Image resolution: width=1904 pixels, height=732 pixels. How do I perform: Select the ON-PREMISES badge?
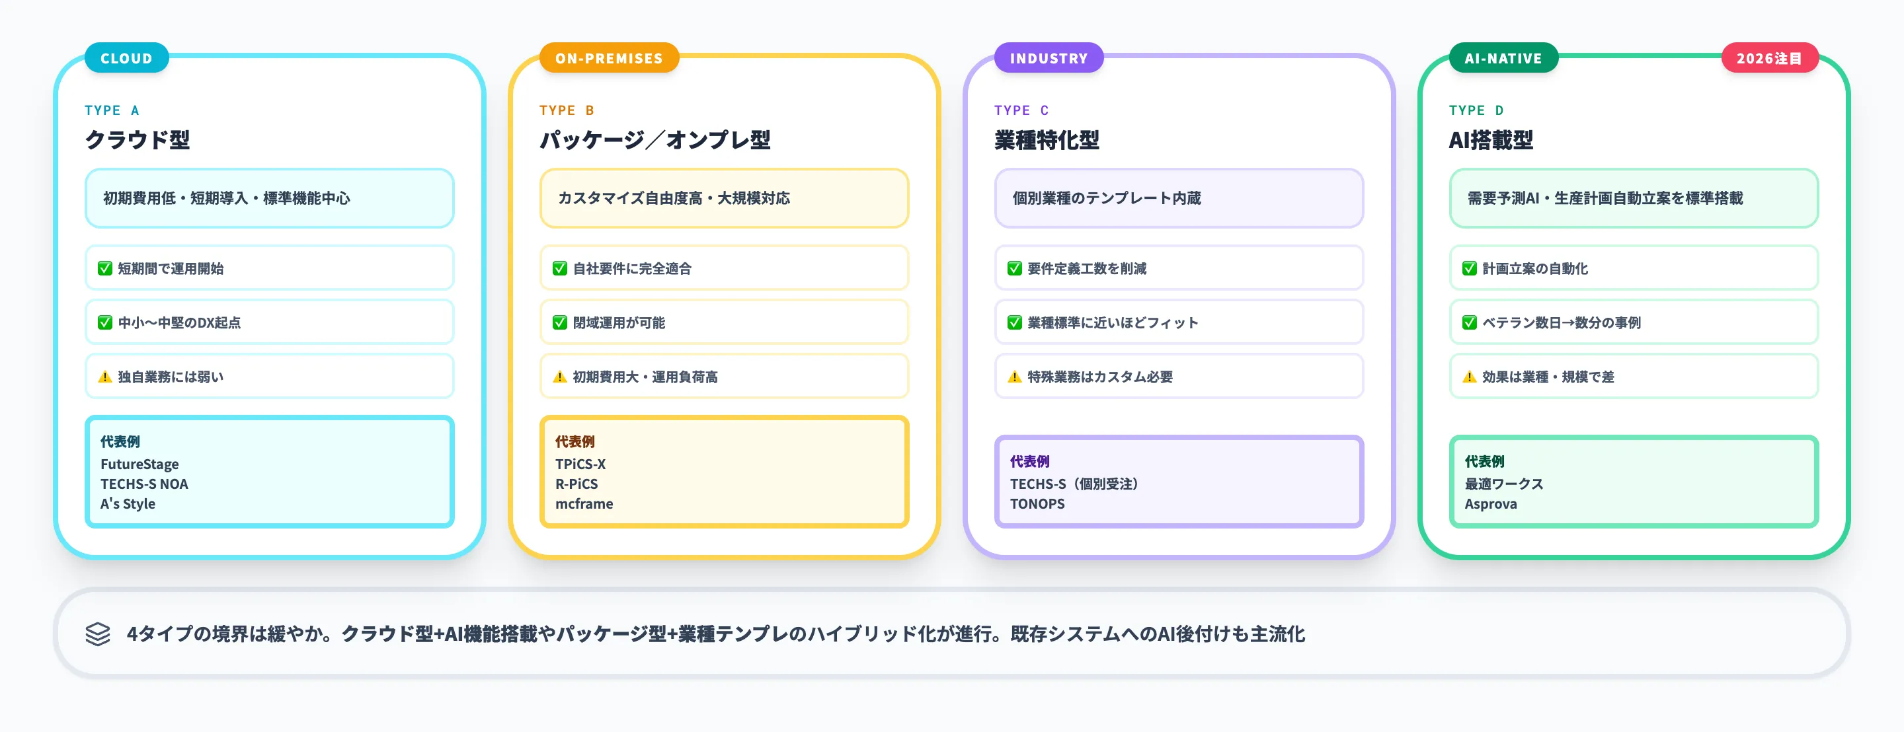click(x=608, y=57)
